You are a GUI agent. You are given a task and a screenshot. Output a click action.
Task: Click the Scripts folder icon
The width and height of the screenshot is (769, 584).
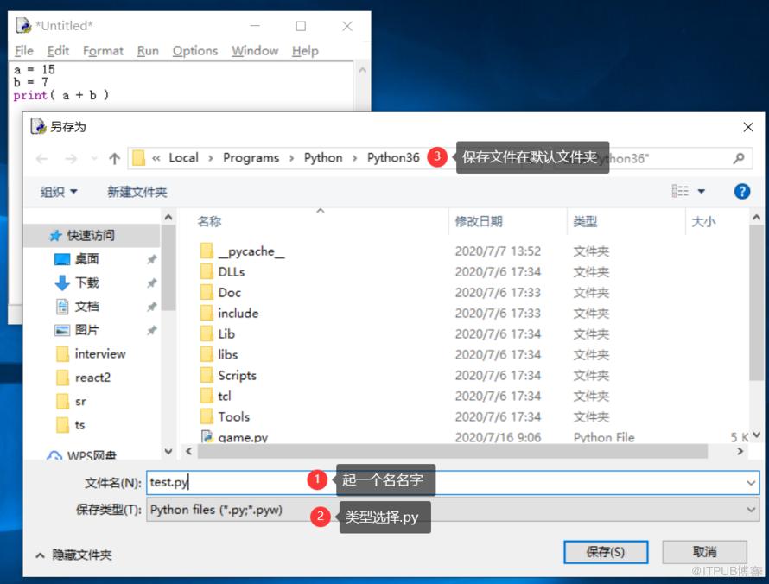click(x=207, y=375)
